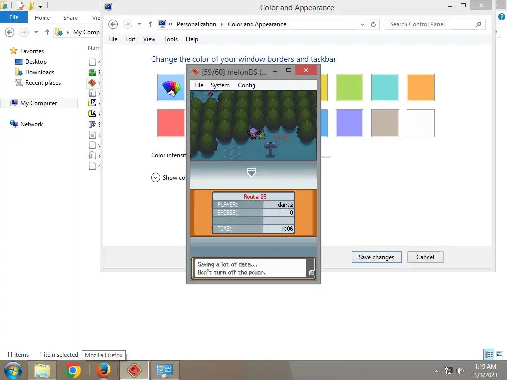The width and height of the screenshot is (507, 380).
Task: Go up one level in Control Panel
Action: coord(151,24)
